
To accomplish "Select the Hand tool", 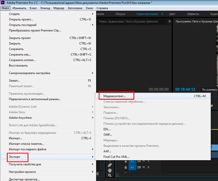I will 110,170.
